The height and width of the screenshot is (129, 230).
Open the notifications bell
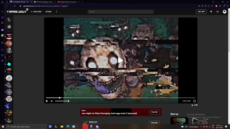point(211,11)
